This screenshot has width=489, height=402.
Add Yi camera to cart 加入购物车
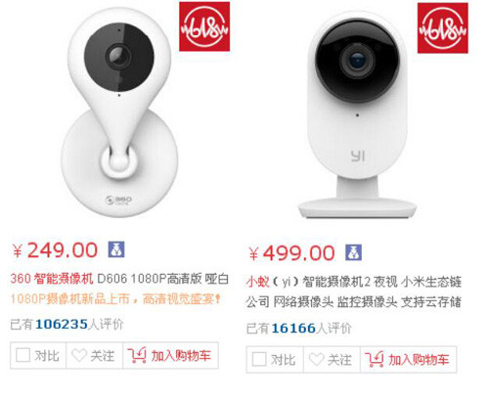coord(409,360)
